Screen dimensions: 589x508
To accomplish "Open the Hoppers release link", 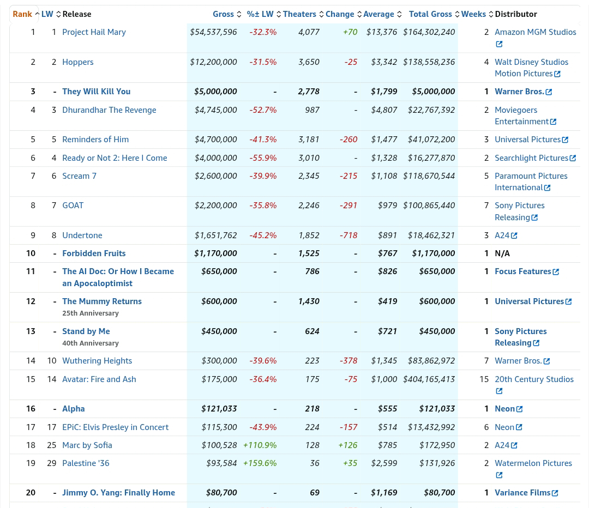I will [x=78, y=62].
